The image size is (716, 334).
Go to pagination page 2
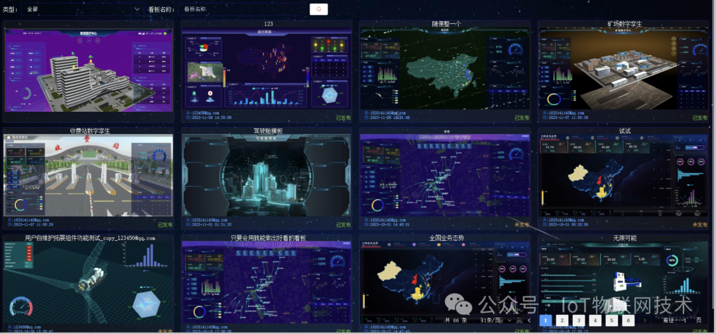(562, 320)
